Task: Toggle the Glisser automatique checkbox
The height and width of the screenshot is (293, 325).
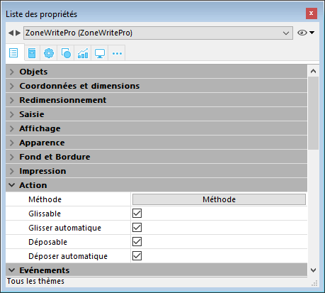Action: click(137, 228)
